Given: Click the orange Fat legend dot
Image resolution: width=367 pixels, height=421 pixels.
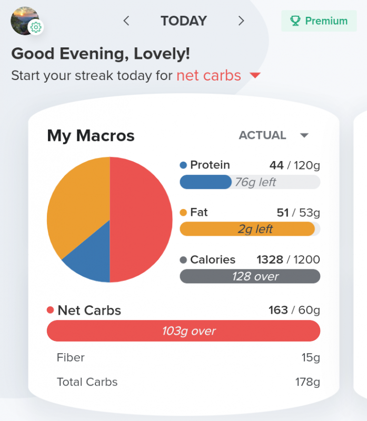Looking at the screenshot, I should 183,213.
